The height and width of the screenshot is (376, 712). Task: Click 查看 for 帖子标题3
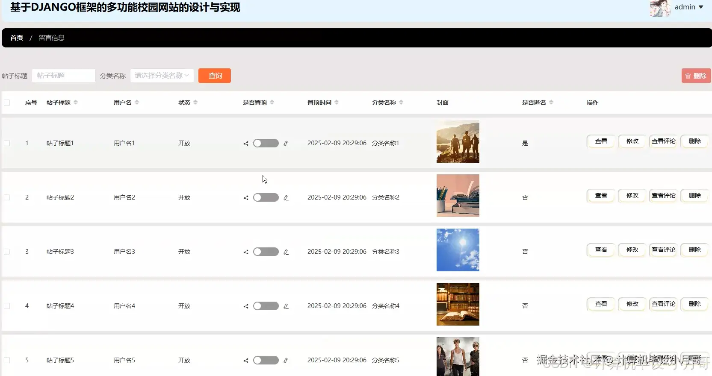point(601,250)
